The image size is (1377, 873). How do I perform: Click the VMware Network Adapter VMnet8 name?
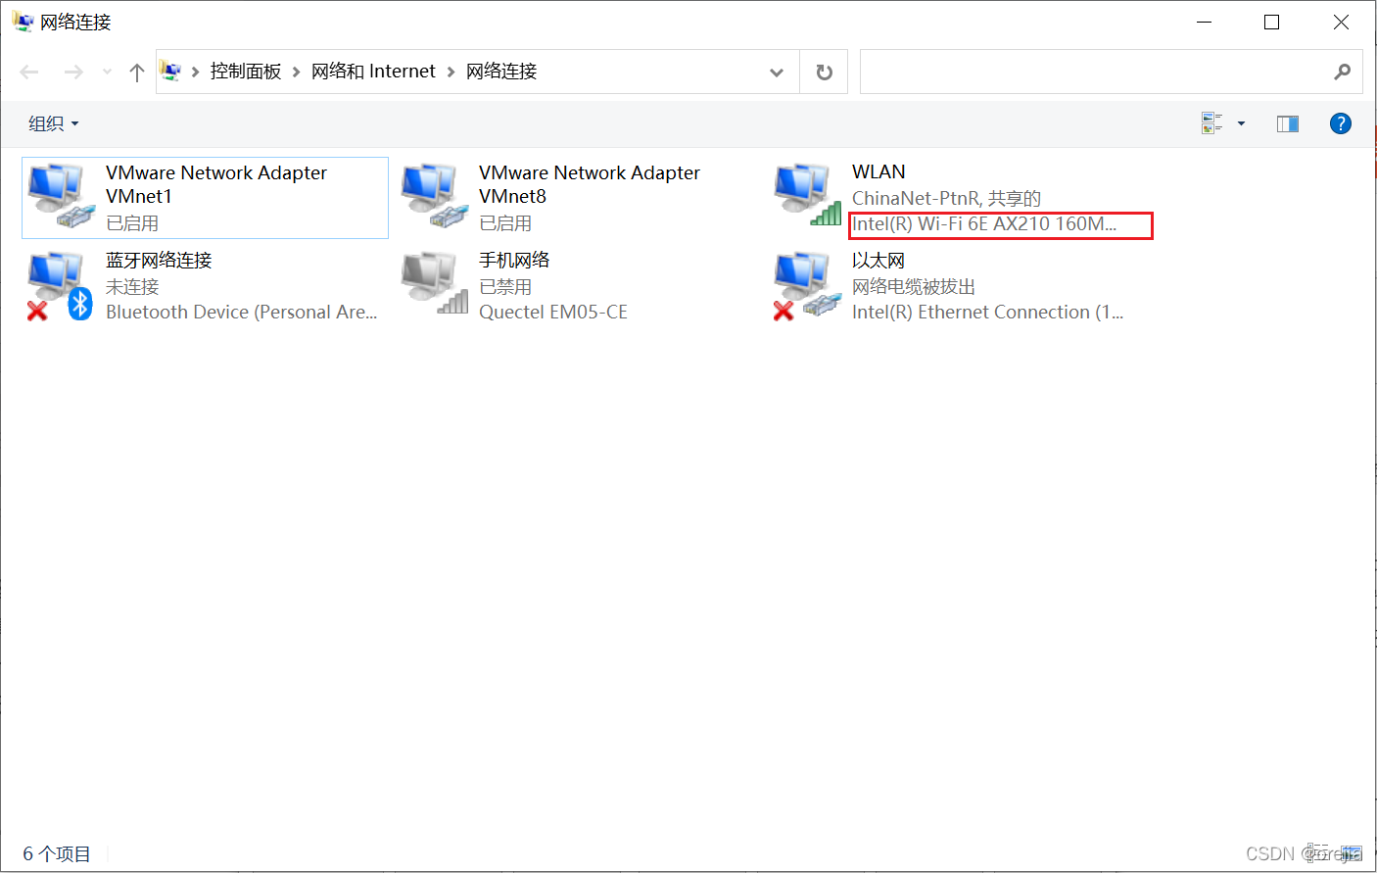(590, 184)
